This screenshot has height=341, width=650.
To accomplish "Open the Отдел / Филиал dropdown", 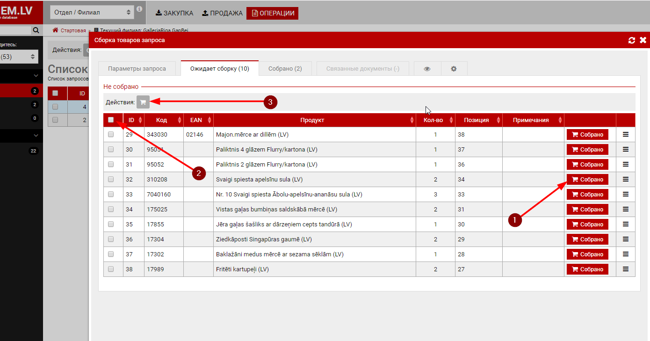I will 92,13.
